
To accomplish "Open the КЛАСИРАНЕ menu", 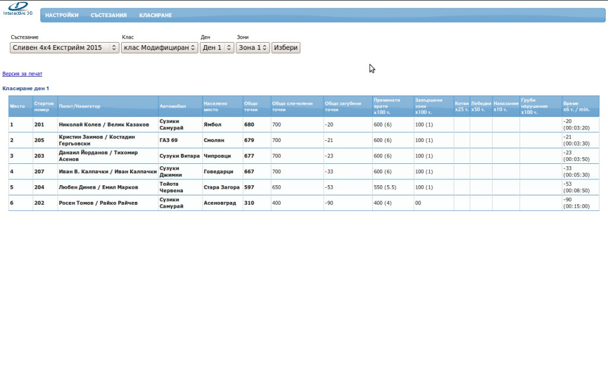I will pos(156,15).
